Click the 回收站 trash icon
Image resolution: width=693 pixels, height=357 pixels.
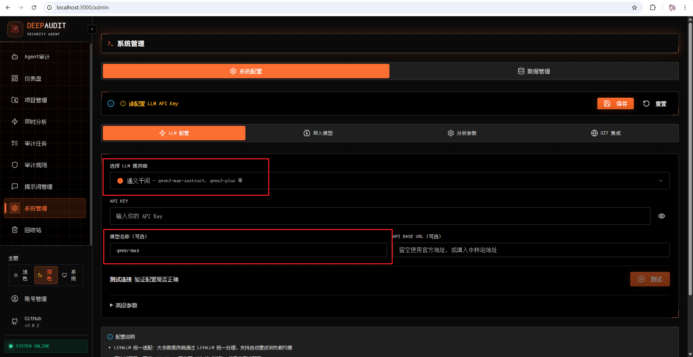[x=15, y=230]
